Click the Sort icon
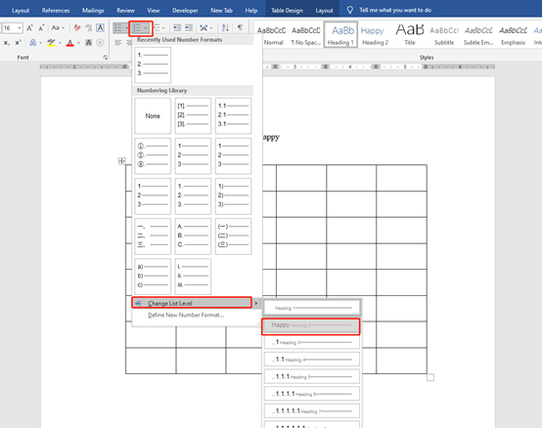 225,27
